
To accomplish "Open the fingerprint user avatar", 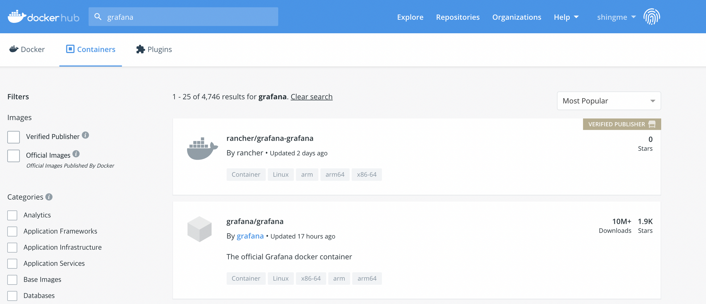I will [652, 17].
